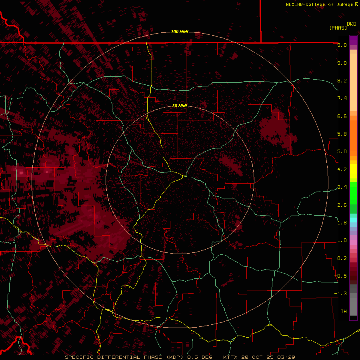Click the 5.0 value on the legend
This screenshot has height=360, width=360.
point(342,152)
